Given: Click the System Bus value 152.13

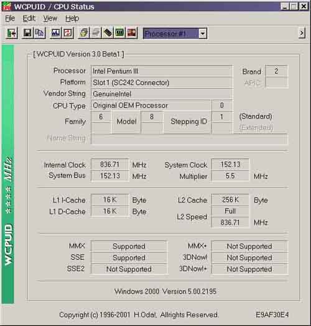Looking at the screenshot, I should (109, 176).
